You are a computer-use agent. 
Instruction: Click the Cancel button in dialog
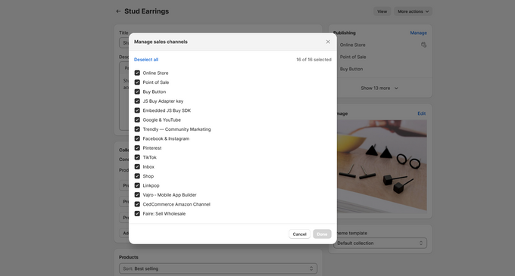pos(299,234)
